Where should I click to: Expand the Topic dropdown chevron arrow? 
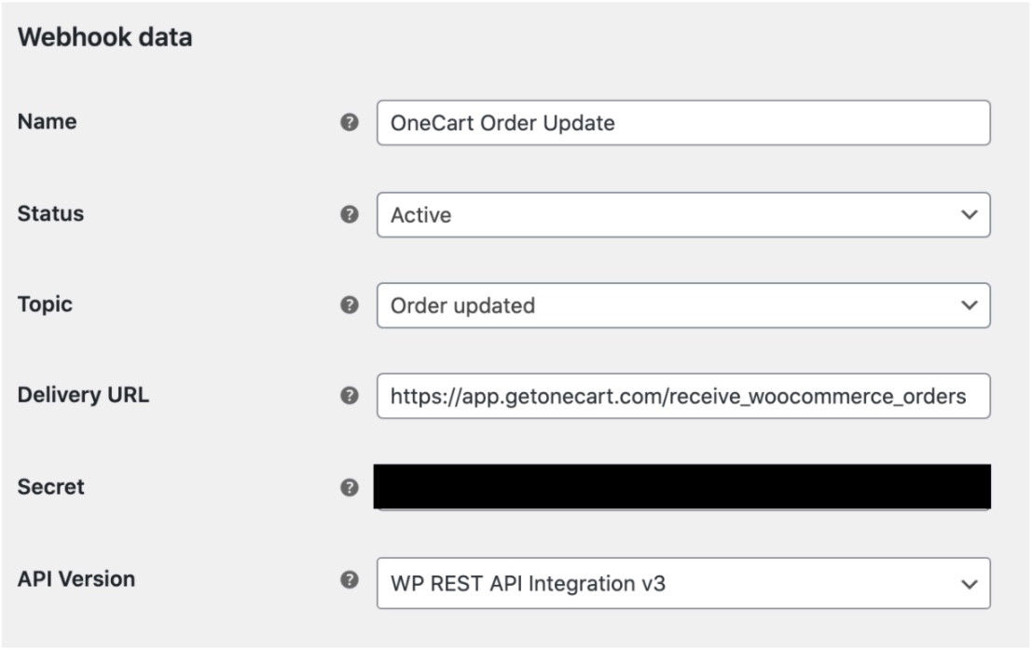969,305
